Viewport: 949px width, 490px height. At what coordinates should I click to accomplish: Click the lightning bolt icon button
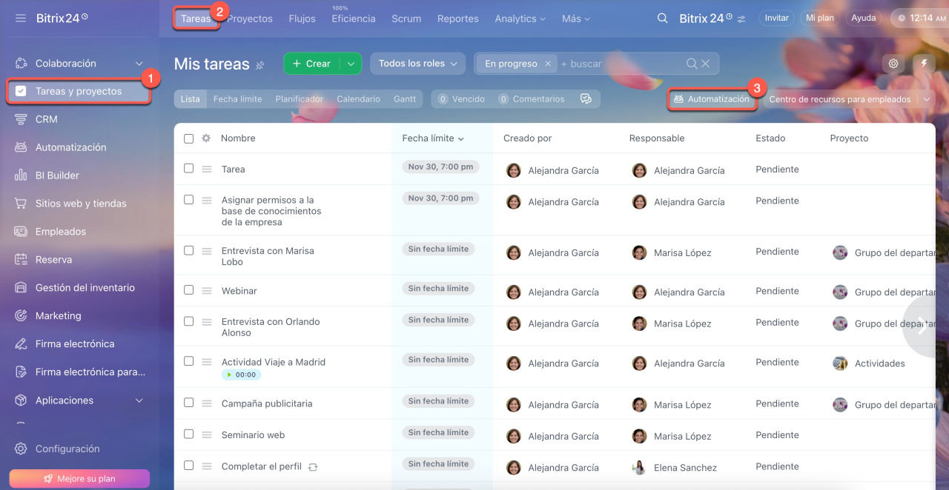pos(924,64)
